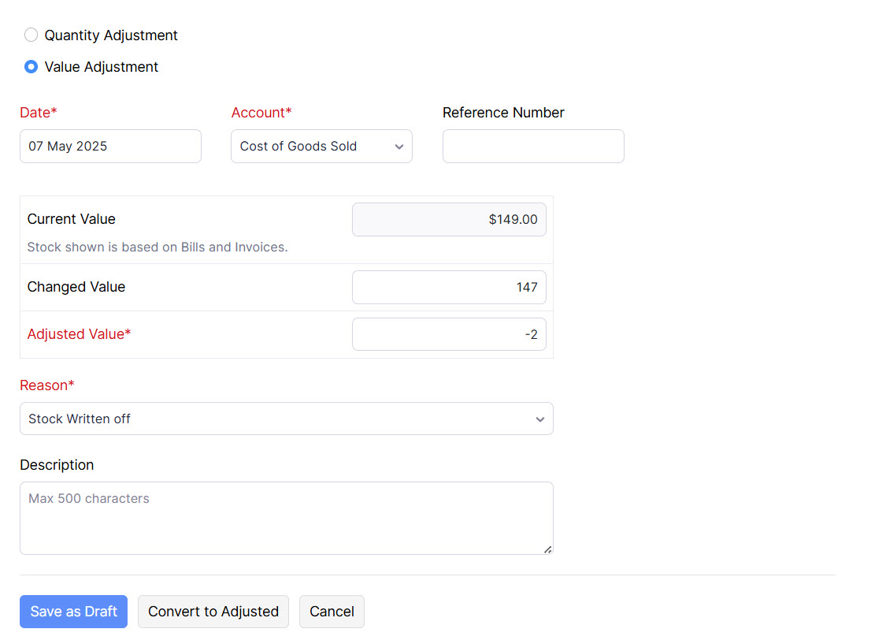Click the Date field showing 07 May 2025
886x640 pixels.
110,147
